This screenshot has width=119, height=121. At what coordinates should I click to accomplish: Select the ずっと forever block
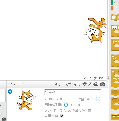pyautogui.click(x=115, y=45)
